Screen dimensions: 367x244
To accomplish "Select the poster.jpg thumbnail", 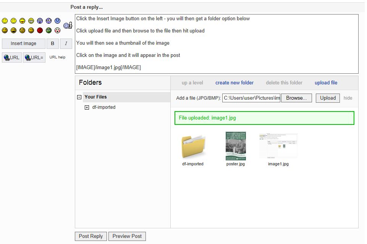I will 236,146.
